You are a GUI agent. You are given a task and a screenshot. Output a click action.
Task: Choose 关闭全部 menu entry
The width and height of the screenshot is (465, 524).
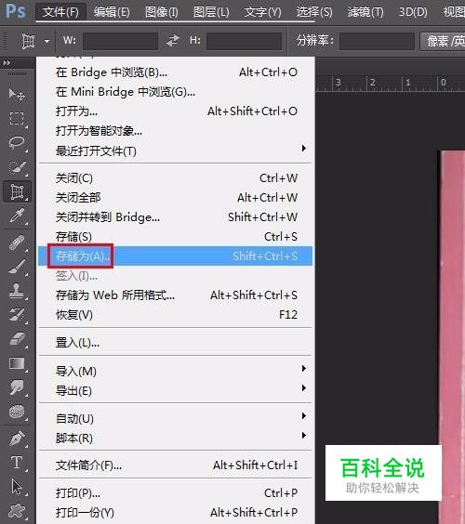tap(176, 198)
